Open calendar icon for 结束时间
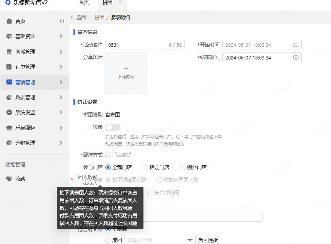Screen dimensions: 331x244 296,57
